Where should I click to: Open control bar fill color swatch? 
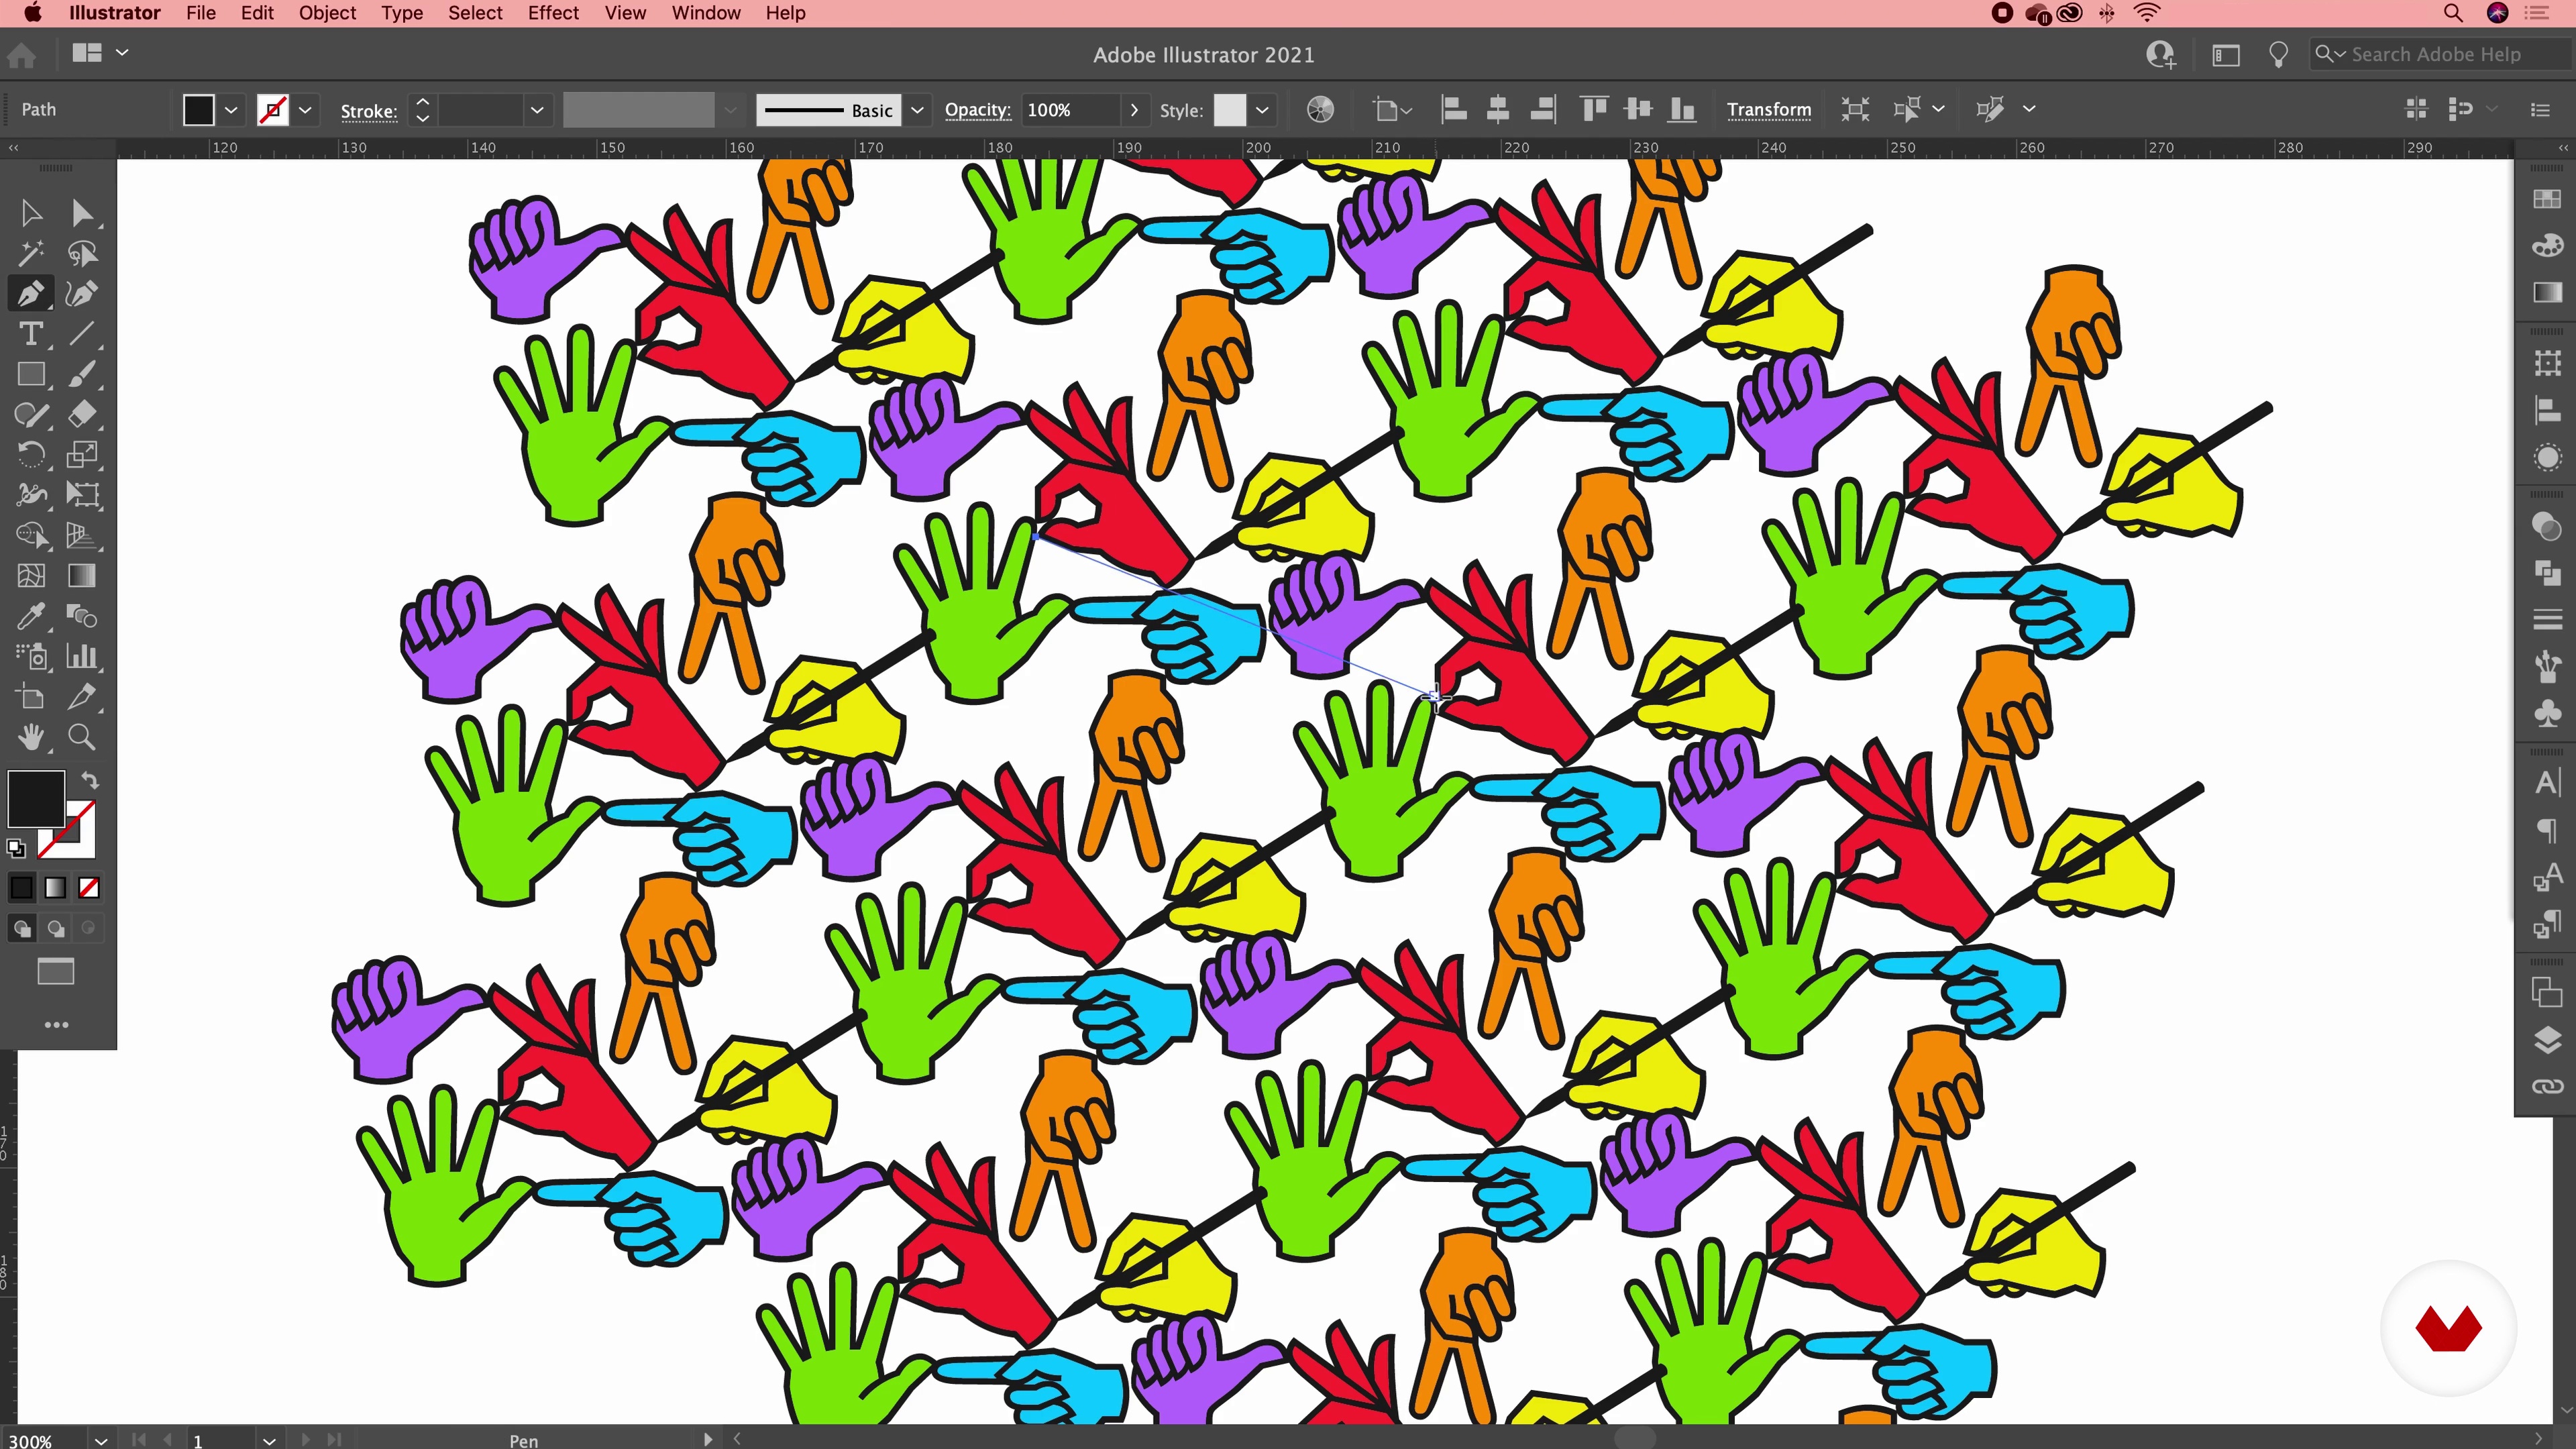[x=198, y=110]
